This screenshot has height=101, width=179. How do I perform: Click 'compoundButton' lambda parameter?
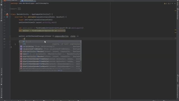click(x=62, y=36)
